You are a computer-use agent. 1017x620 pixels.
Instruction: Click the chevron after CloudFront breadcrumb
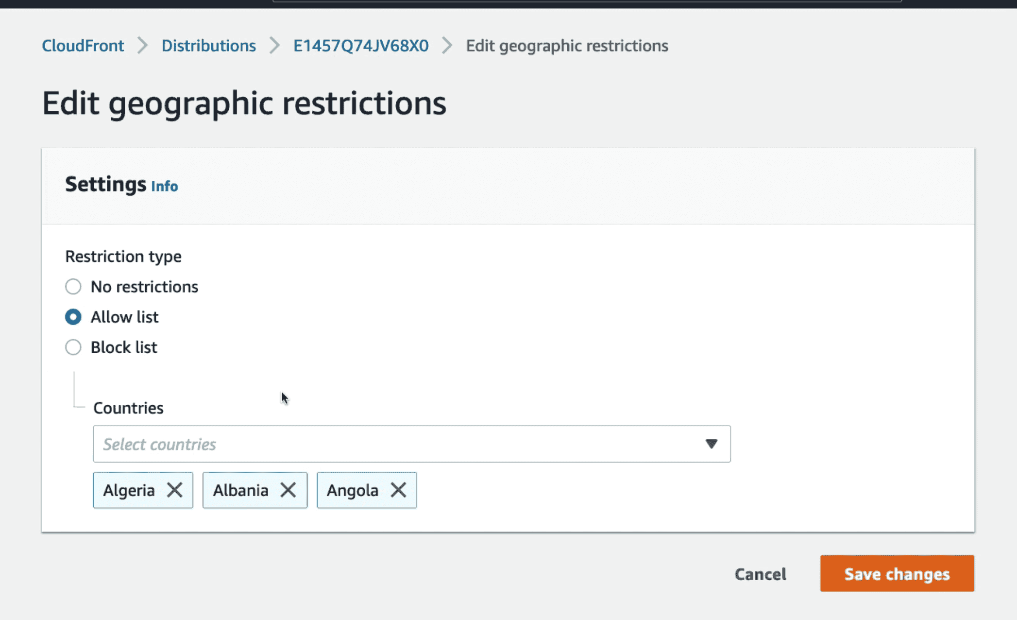(x=142, y=46)
